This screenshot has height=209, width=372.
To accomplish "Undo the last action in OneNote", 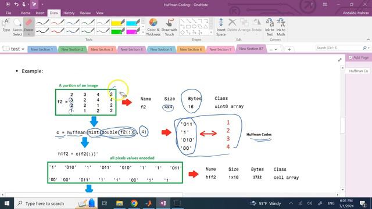I will point(16,4).
